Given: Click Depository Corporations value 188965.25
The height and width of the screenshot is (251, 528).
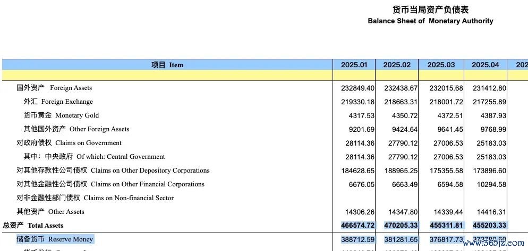Looking at the screenshot, I should pos(401,171).
